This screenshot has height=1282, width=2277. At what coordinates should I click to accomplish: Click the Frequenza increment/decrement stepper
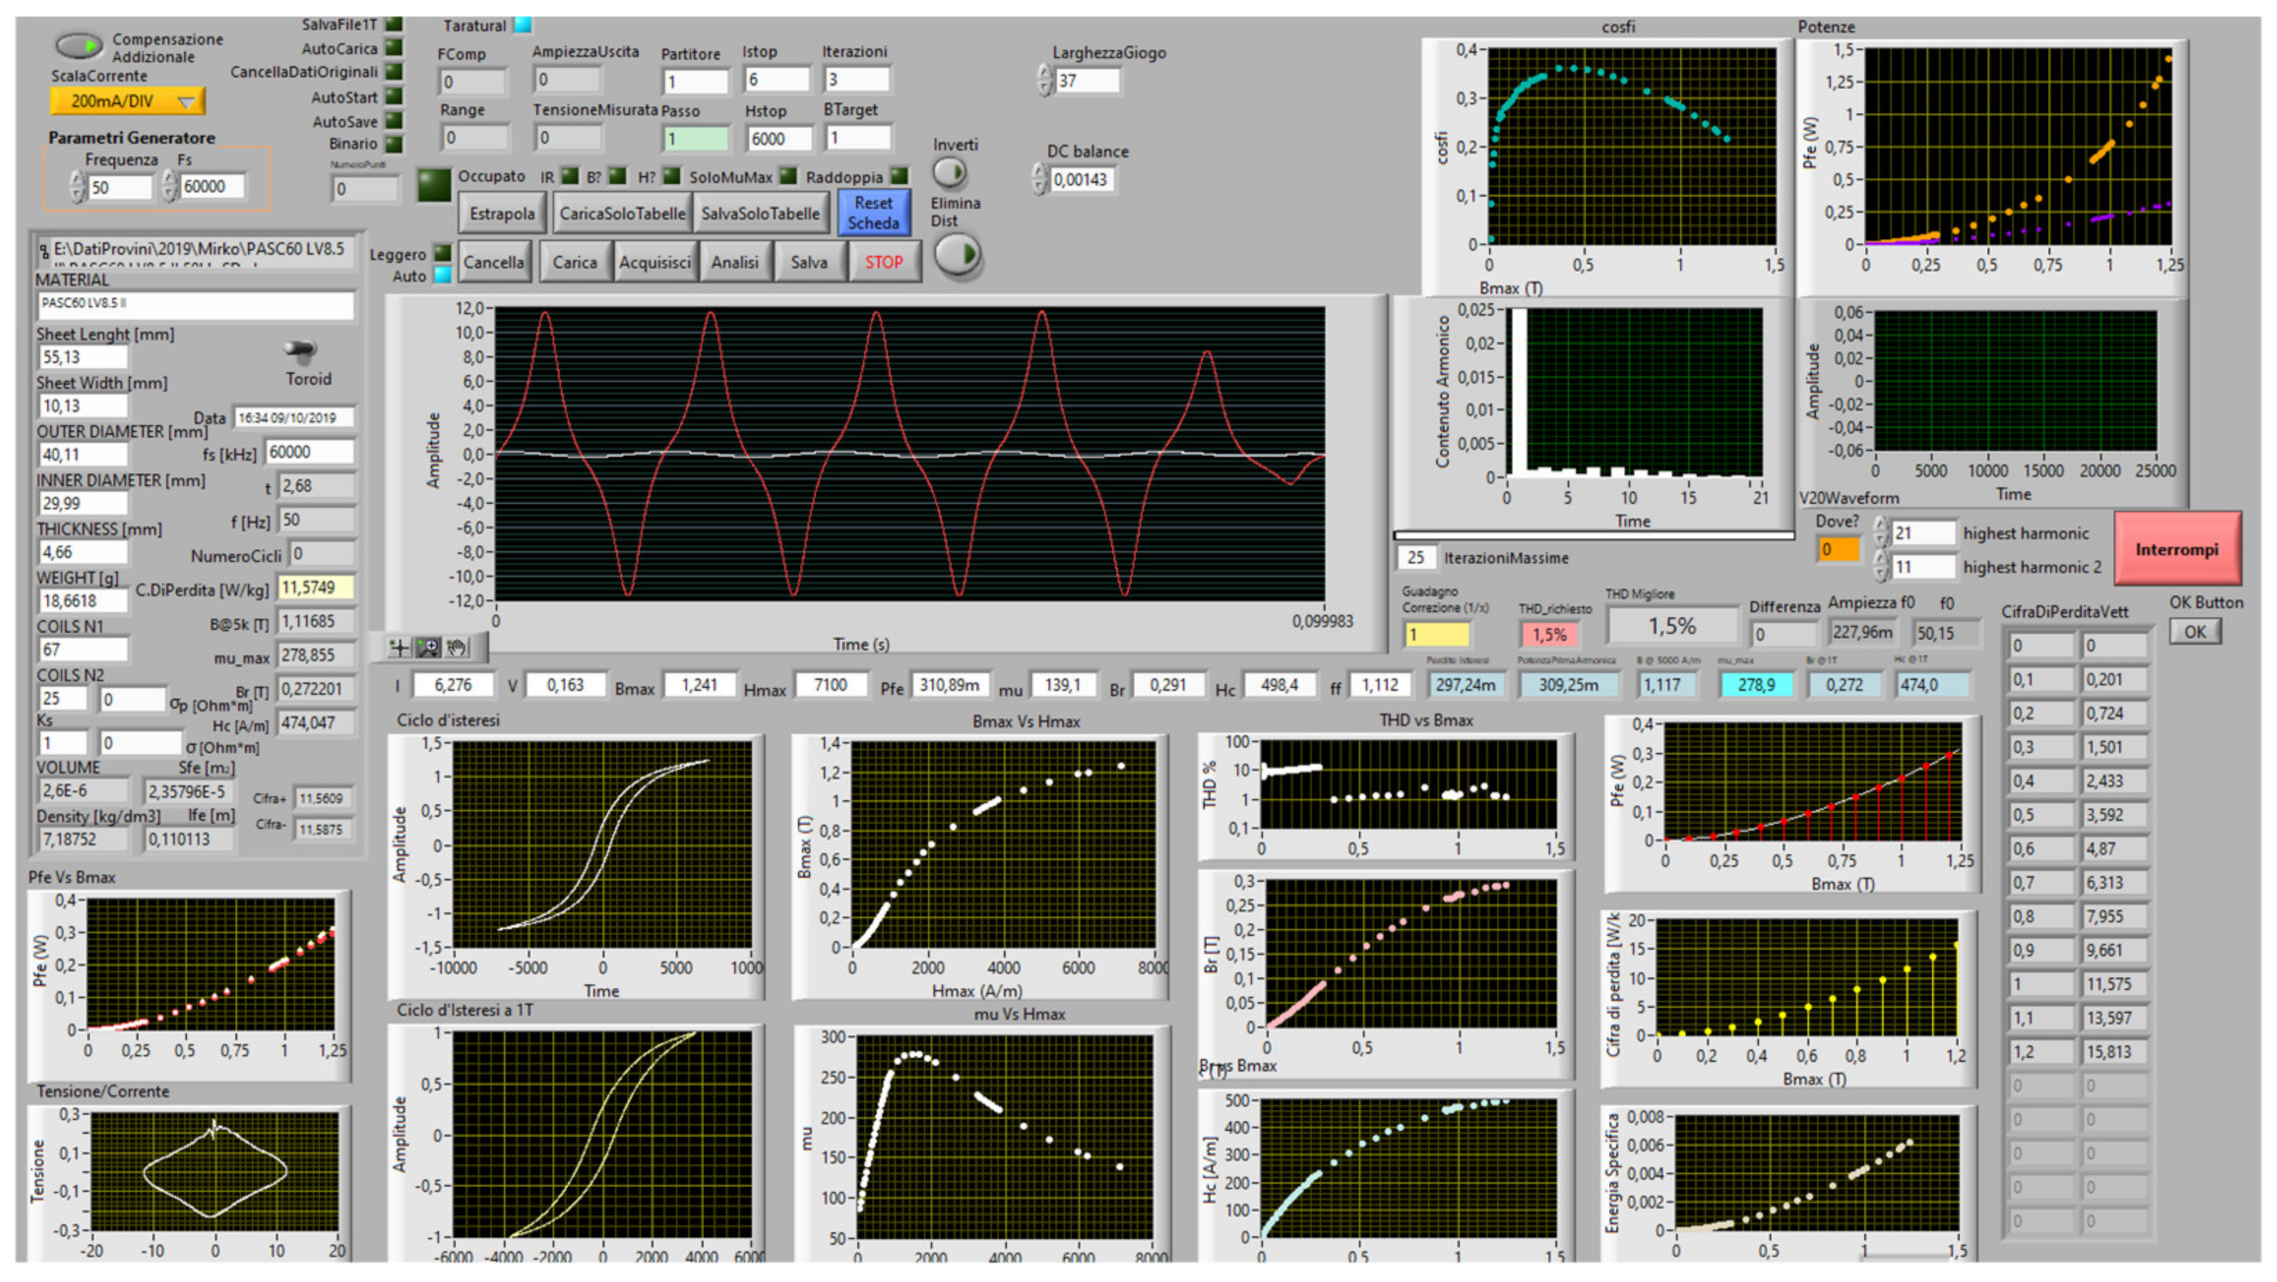(78, 188)
